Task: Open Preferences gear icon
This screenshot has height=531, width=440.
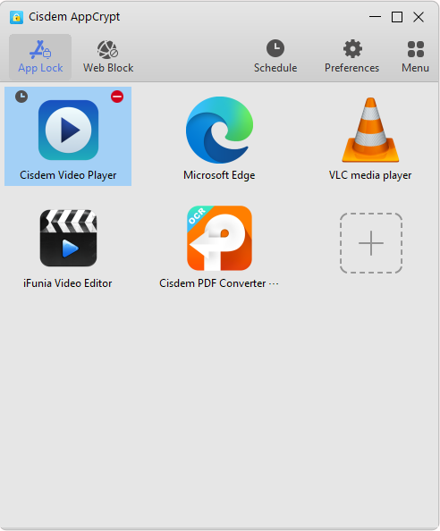Action: point(352,49)
